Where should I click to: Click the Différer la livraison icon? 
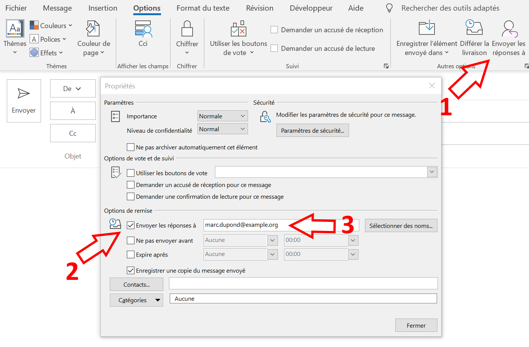(474, 28)
